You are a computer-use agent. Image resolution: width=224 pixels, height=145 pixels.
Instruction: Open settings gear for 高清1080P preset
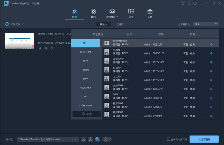point(211,62)
